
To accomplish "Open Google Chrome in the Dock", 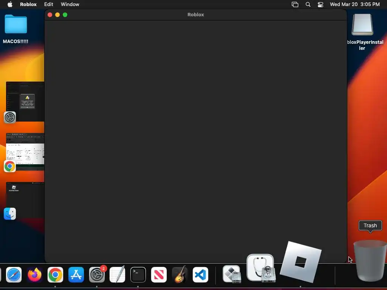I will pyautogui.click(x=55, y=275).
